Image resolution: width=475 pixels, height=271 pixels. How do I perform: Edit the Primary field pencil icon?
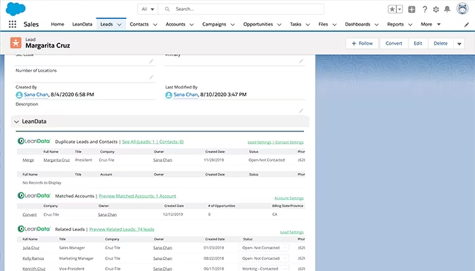tap(301, 61)
